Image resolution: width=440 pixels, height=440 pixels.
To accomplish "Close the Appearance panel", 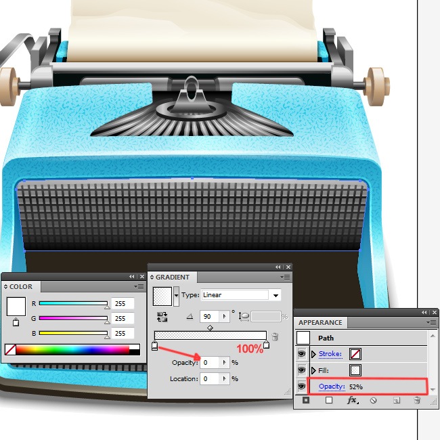I will point(435,312).
